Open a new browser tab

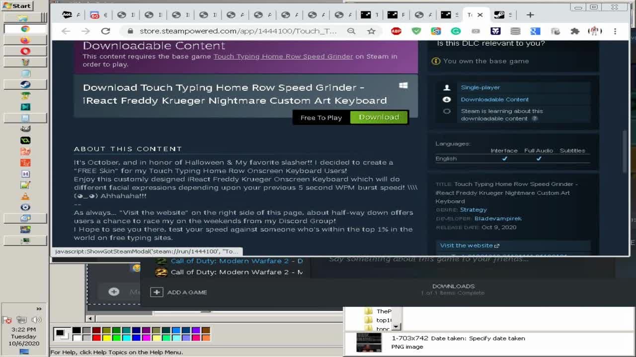pos(530,15)
